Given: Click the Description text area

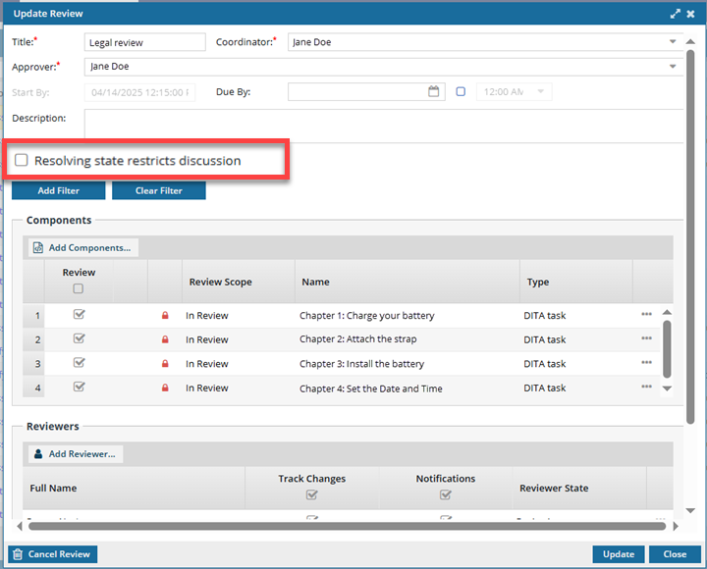Looking at the screenshot, I should [x=384, y=126].
